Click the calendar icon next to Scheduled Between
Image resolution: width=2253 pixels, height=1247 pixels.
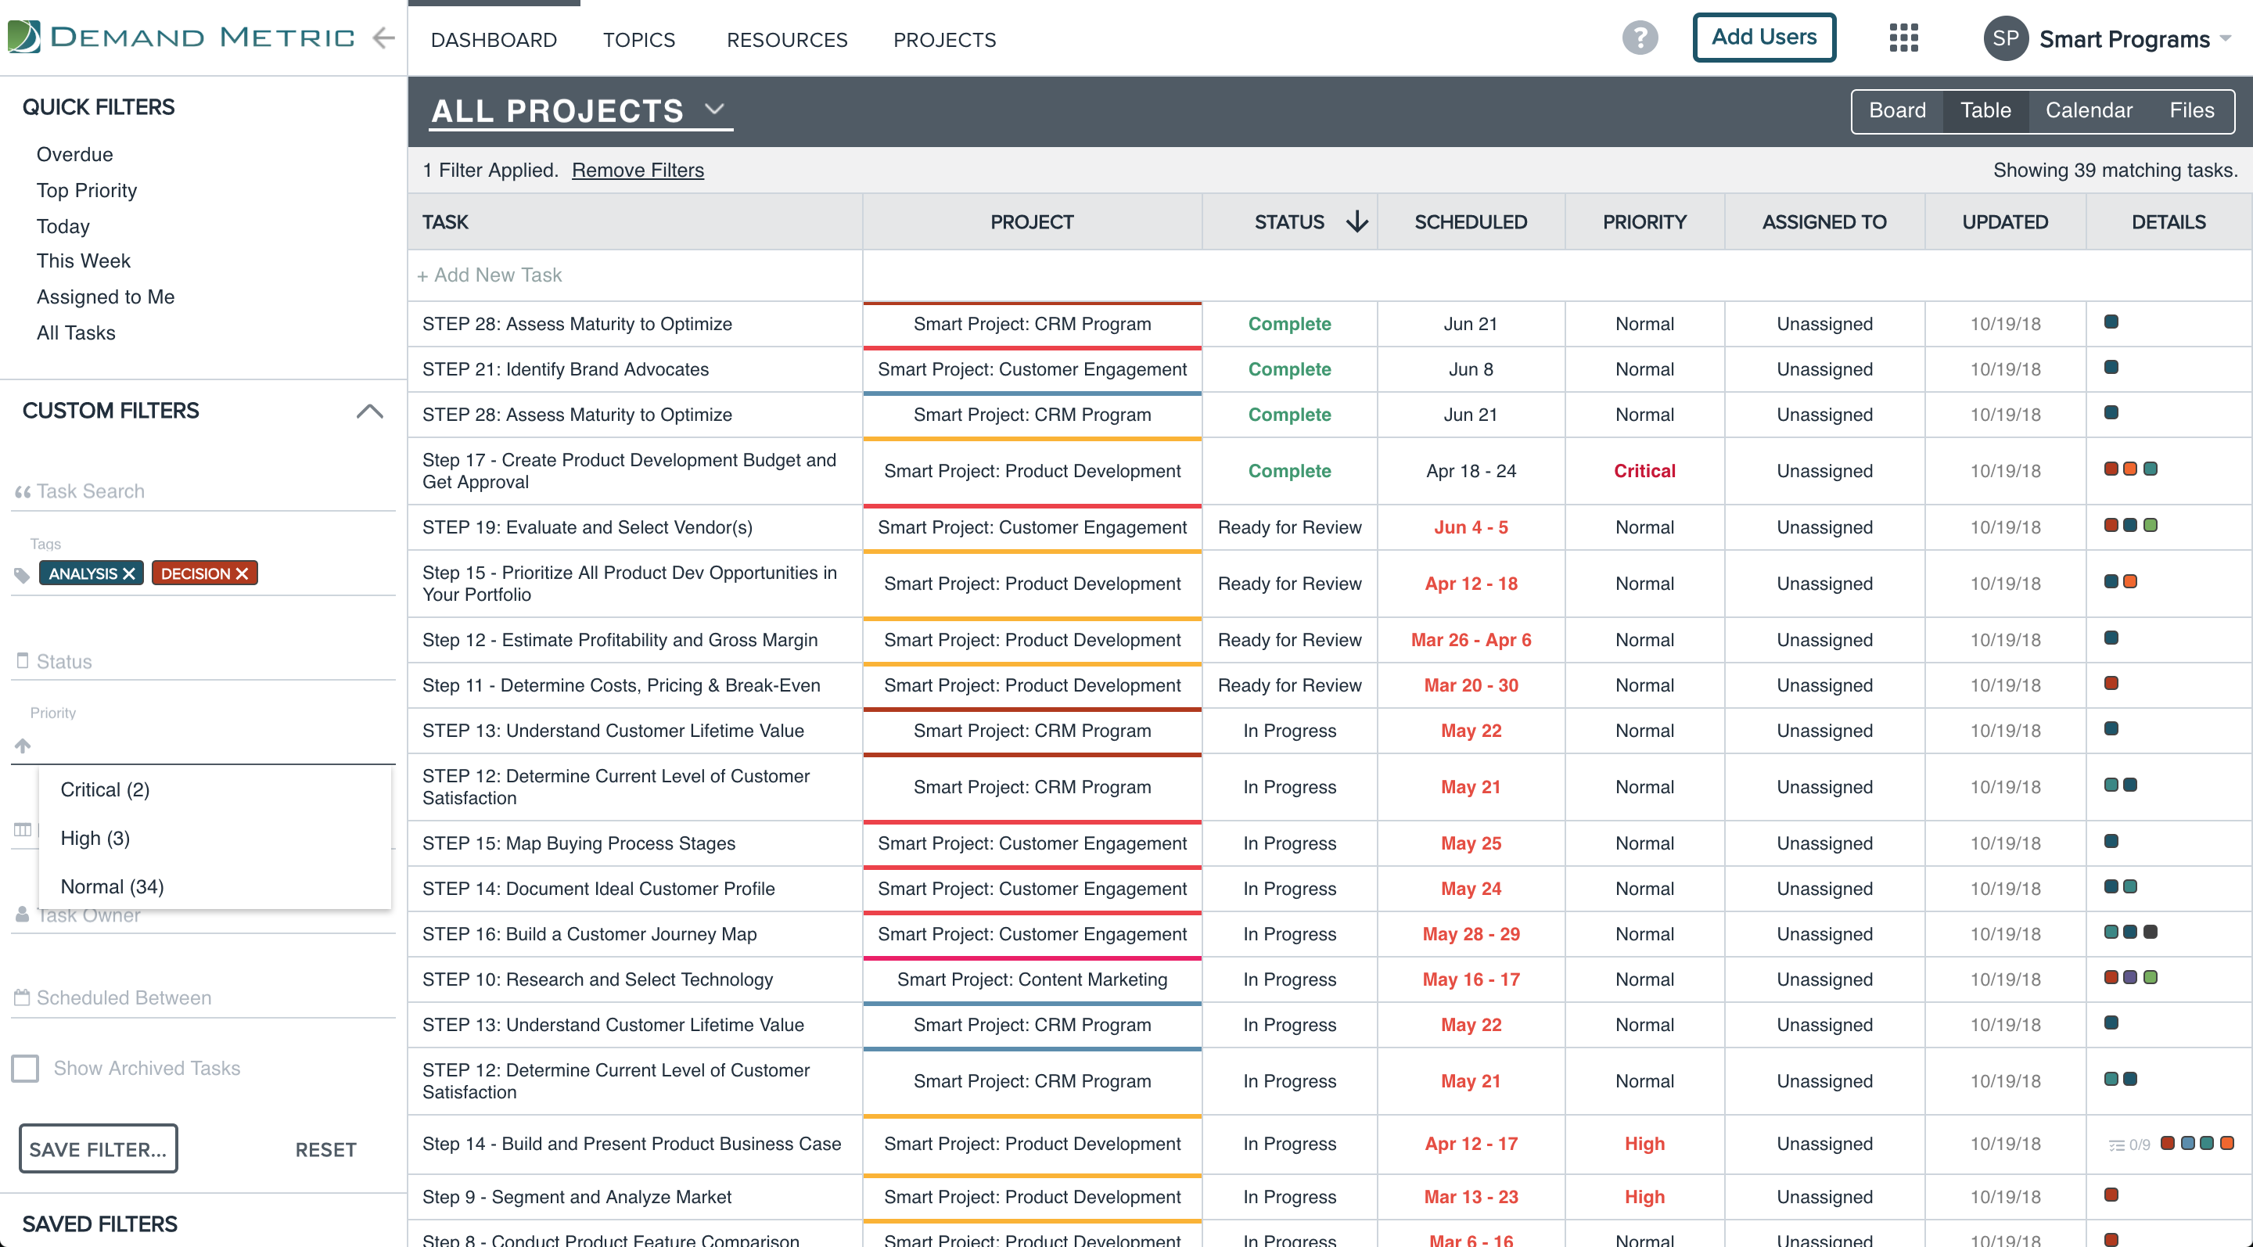click(23, 996)
